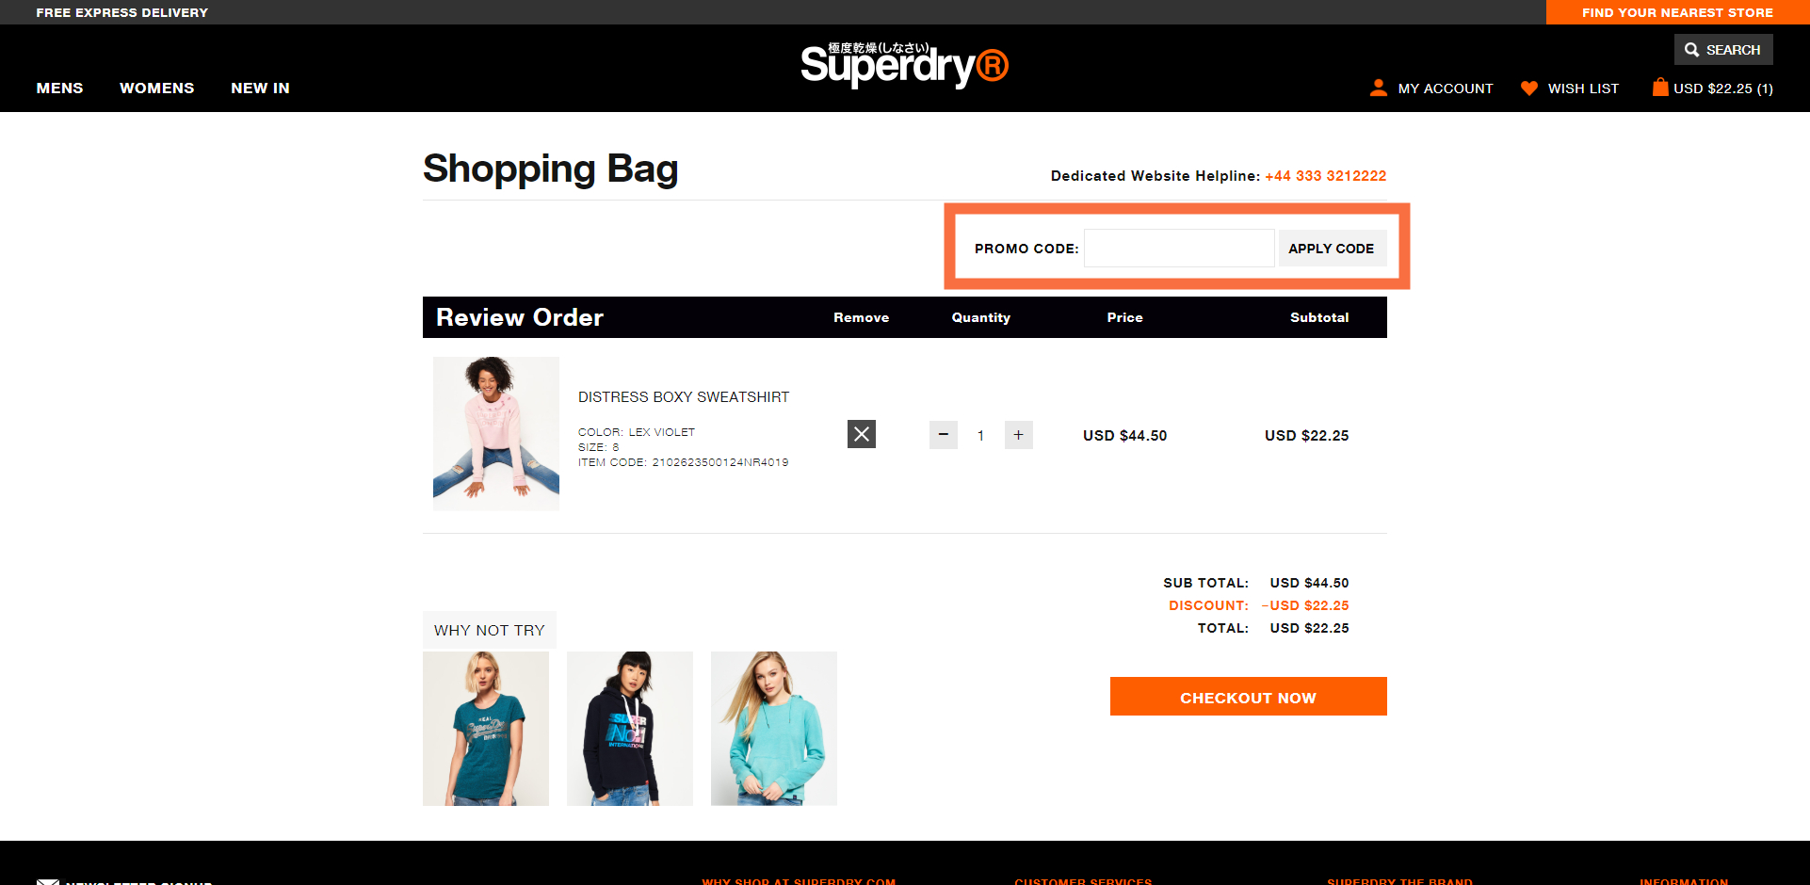Click the Checkout Now button

[x=1248, y=697]
